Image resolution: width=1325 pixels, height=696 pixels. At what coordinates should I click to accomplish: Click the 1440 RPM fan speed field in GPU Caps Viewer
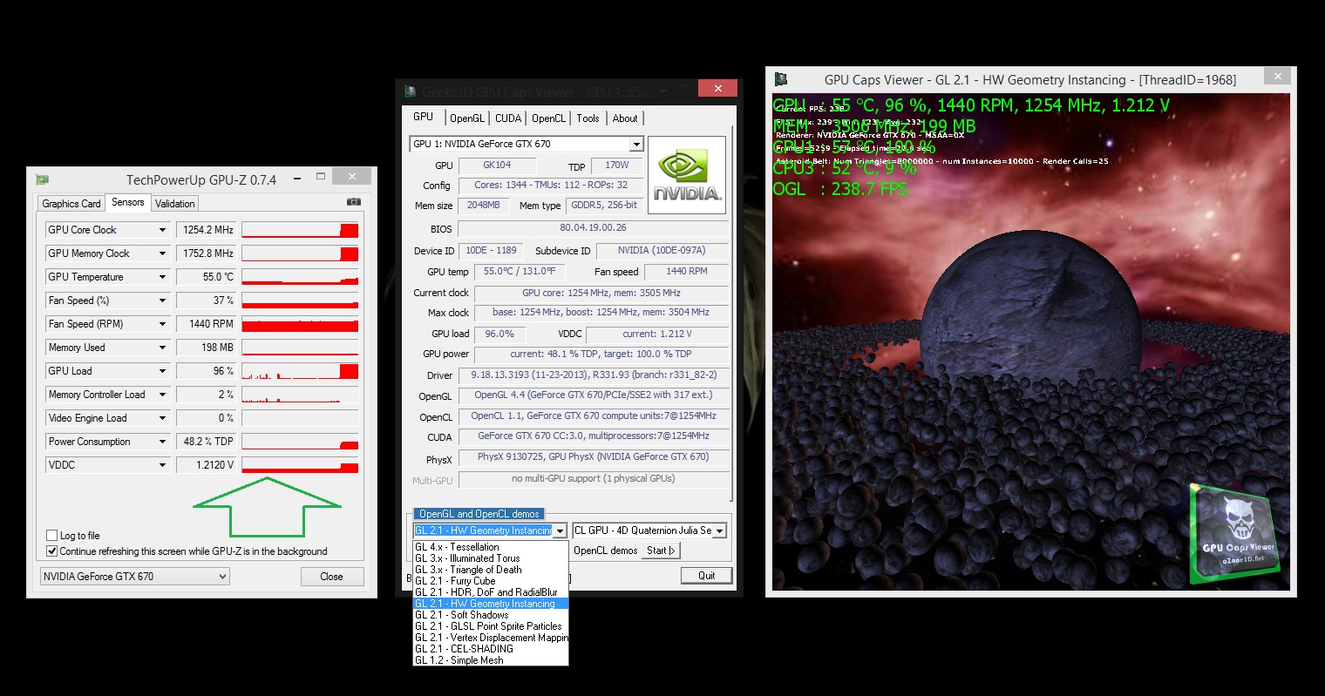687,272
